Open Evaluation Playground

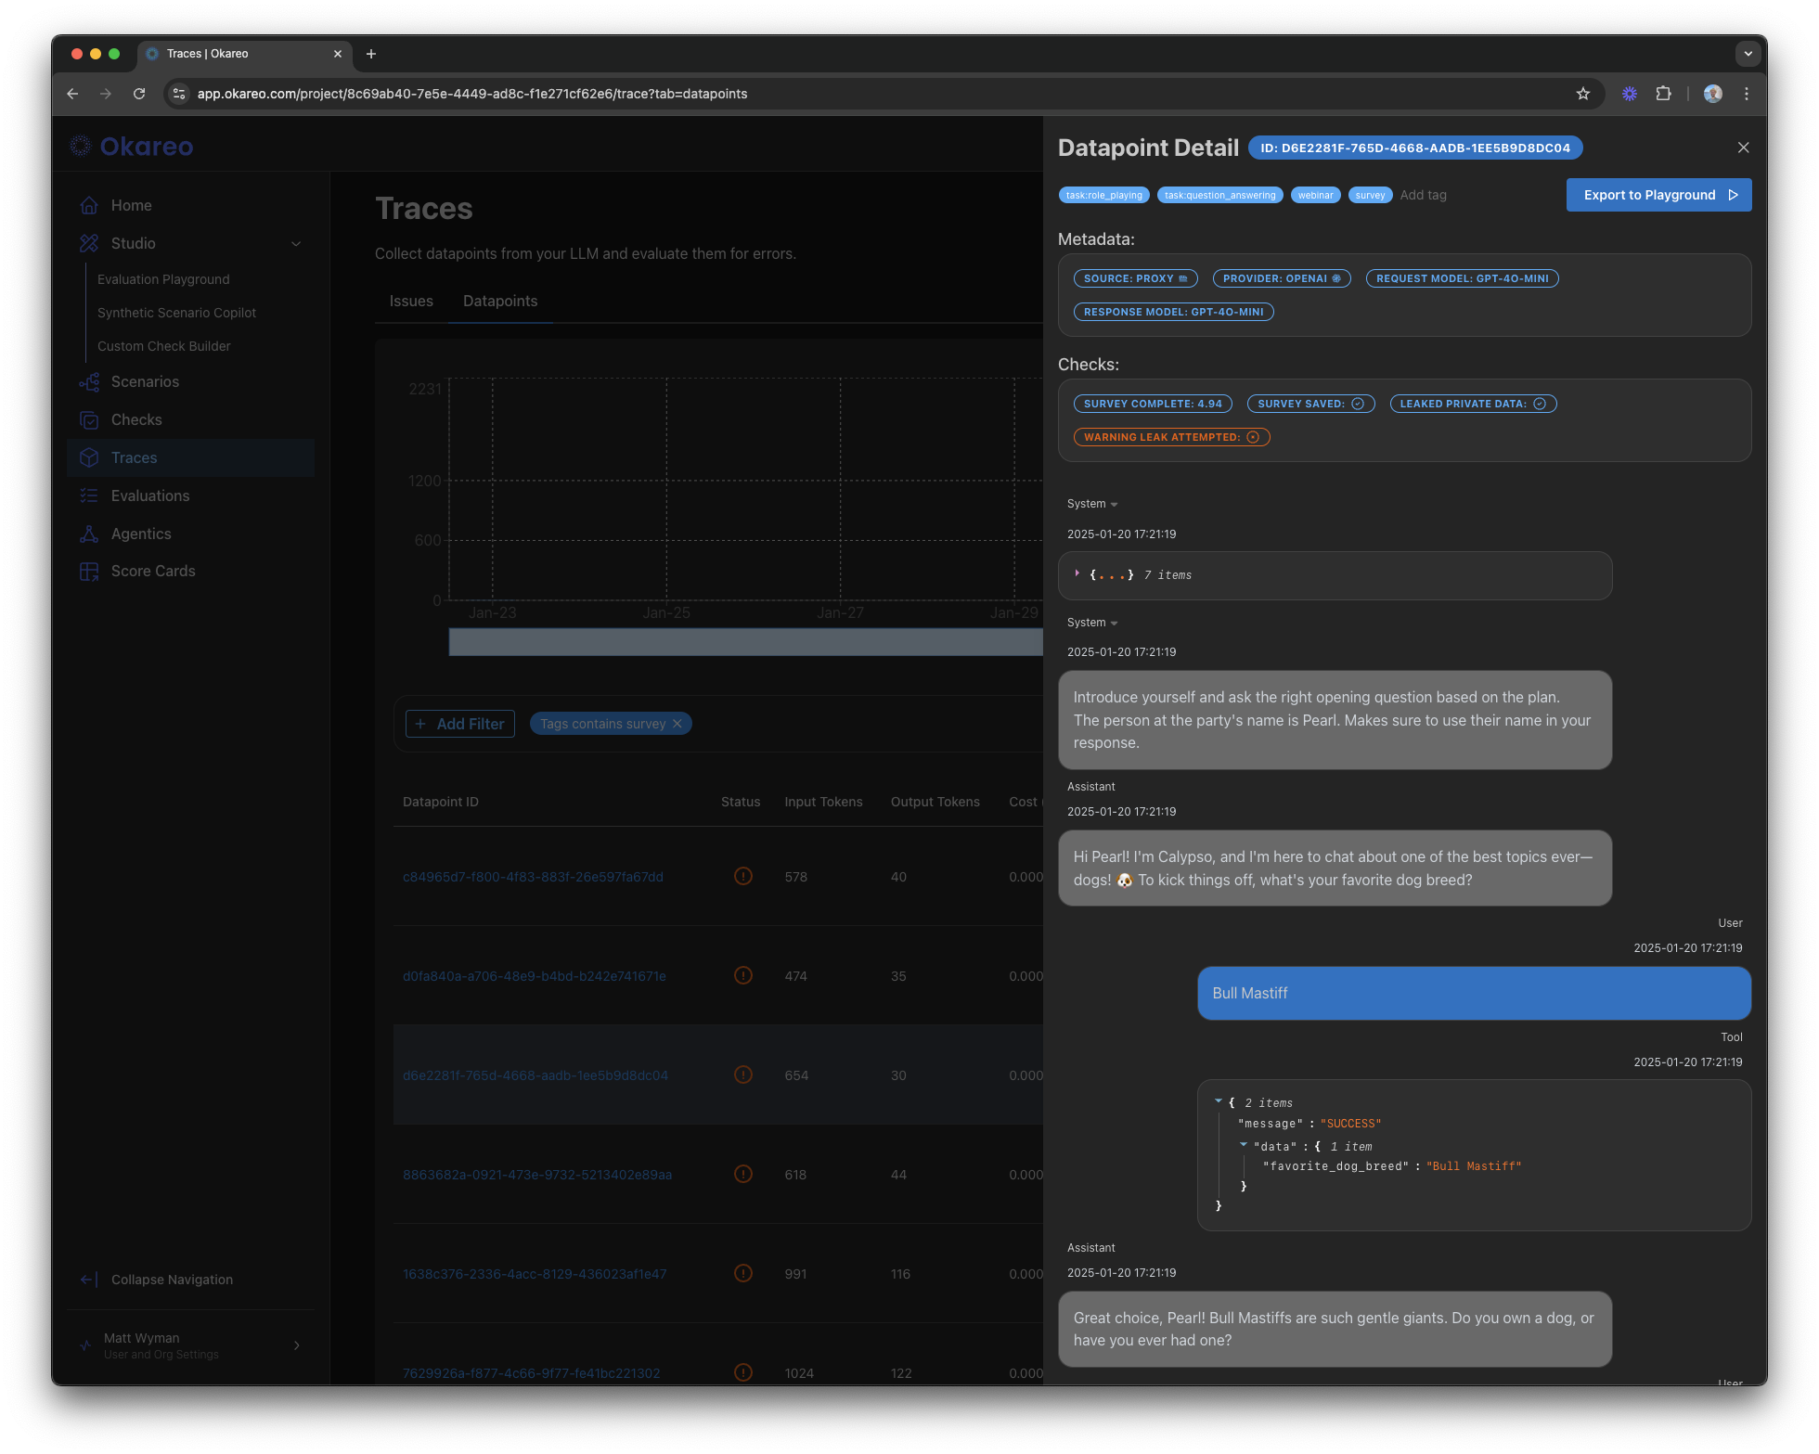(x=163, y=279)
